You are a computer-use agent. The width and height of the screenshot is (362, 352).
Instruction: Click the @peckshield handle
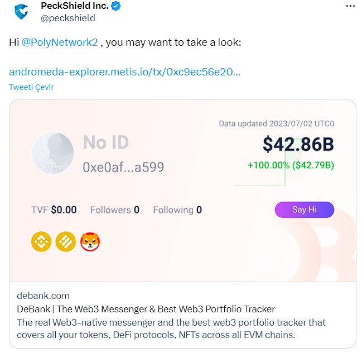[68, 18]
